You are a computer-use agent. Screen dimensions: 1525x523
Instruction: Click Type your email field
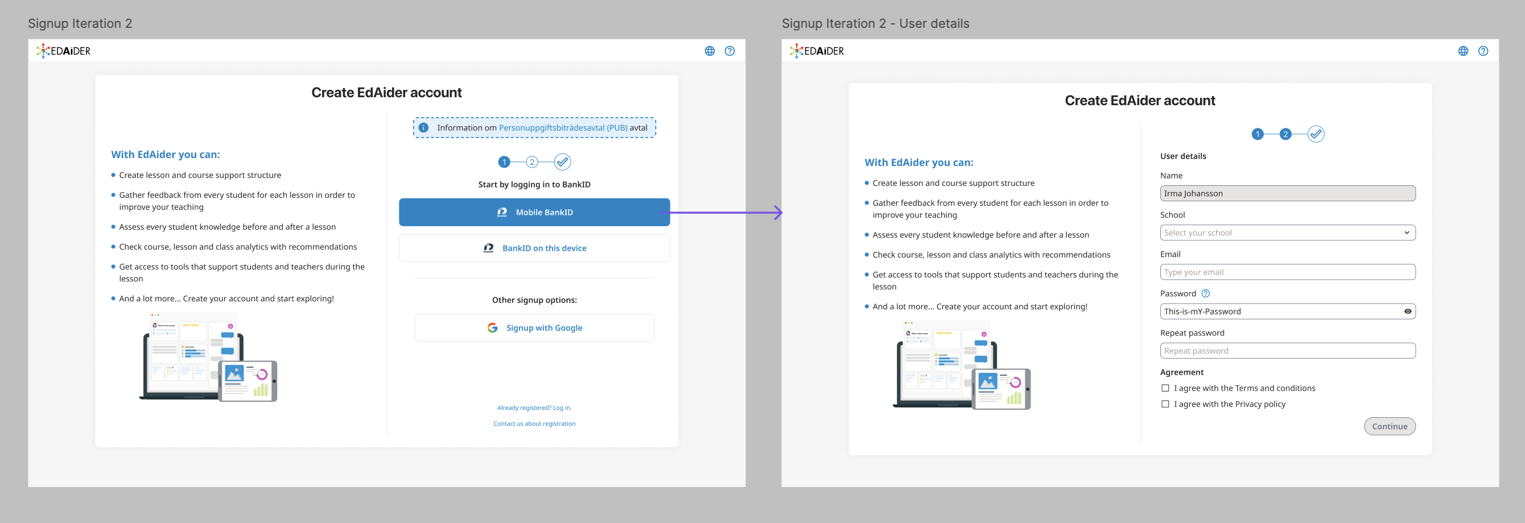point(1288,272)
